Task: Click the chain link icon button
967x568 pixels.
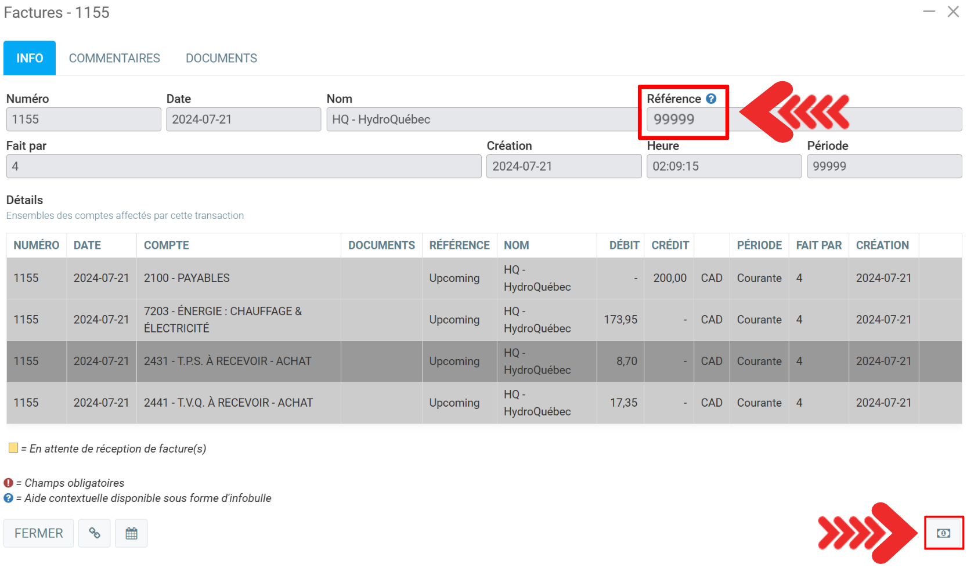Action: coord(94,533)
